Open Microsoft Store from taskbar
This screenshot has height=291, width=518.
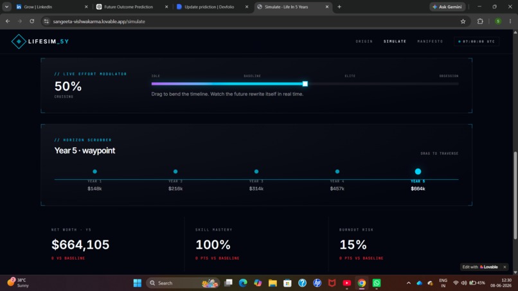click(x=287, y=283)
